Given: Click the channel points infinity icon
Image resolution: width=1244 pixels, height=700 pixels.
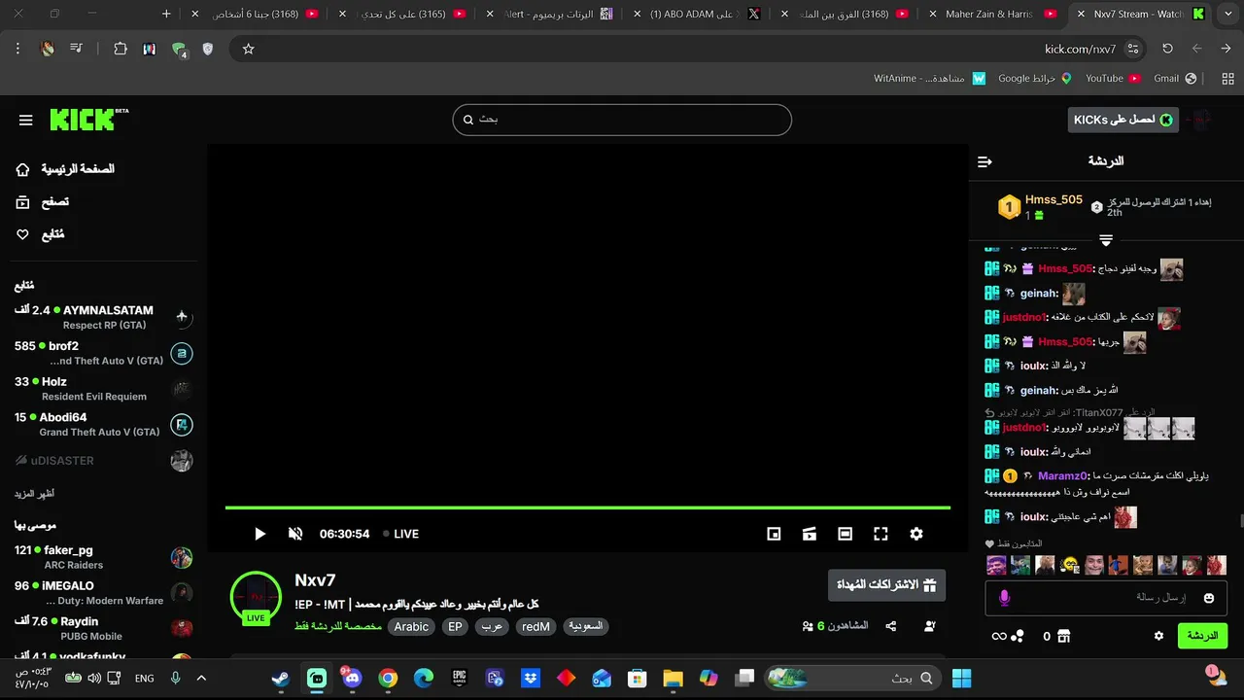Looking at the screenshot, I should click(x=999, y=636).
